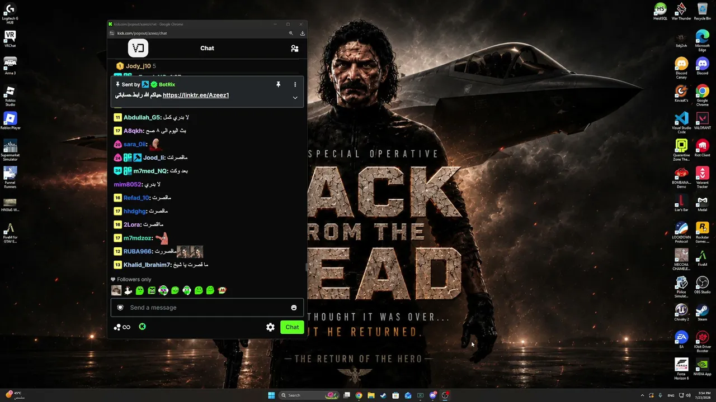The height and width of the screenshot is (402, 716).
Task: Open Refad_10 user profile from chat
Action: pos(136,198)
